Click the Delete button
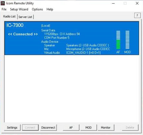Screen dimensions: 143x135 click(130, 128)
